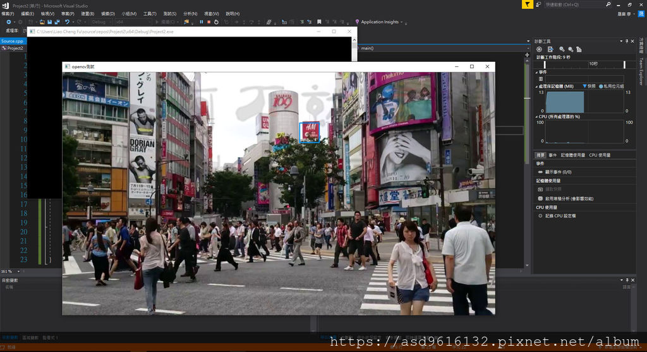Open the Debug configuration dropdown
This screenshot has height=352, width=647.
pos(101,22)
